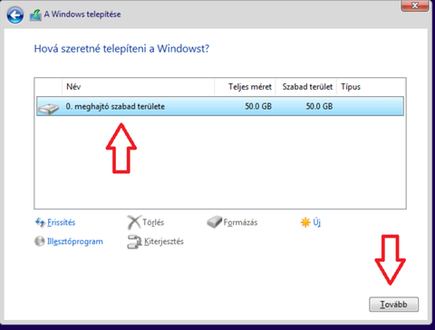Click the Illesztőprogram disc icon

pos(40,241)
